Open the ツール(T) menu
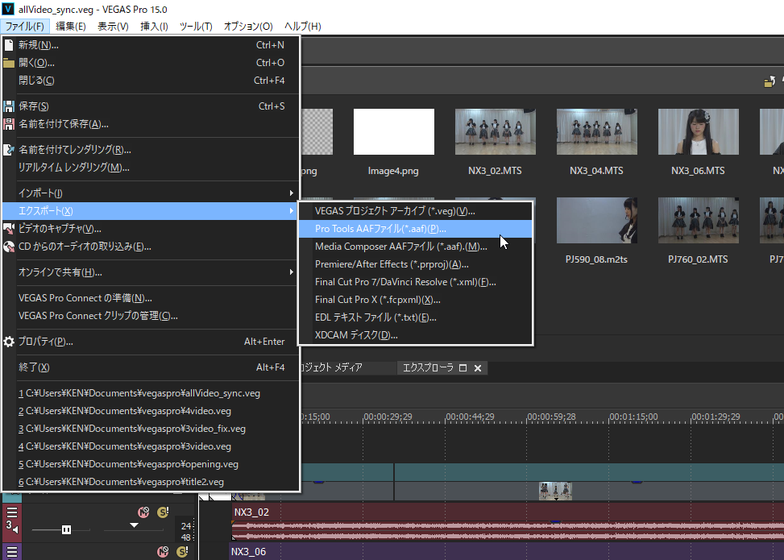The height and width of the screenshot is (560, 784). (x=196, y=27)
